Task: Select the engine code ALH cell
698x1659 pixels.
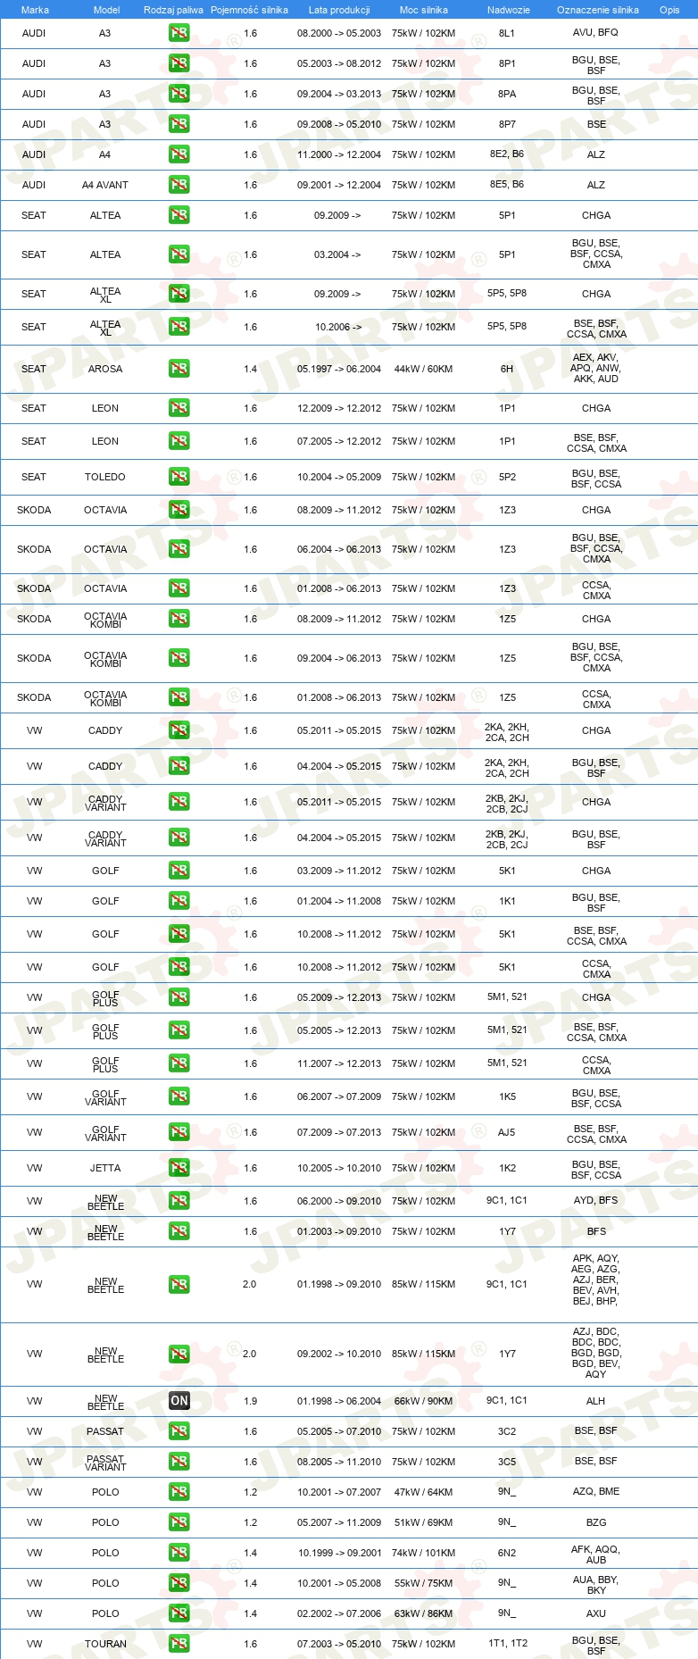Action: (596, 1401)
